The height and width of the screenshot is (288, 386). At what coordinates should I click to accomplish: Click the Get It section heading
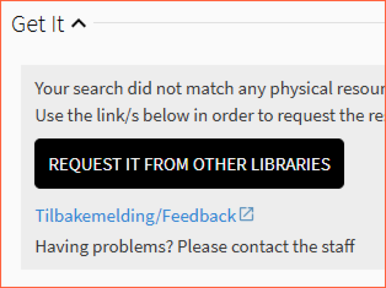(x=38, y=24)
